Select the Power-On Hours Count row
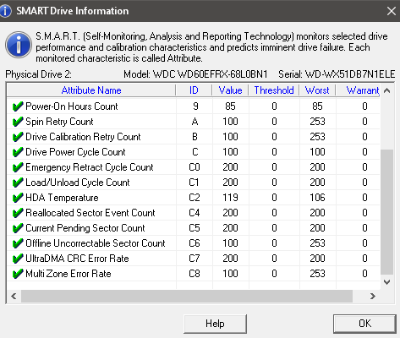 coord(194,106)
